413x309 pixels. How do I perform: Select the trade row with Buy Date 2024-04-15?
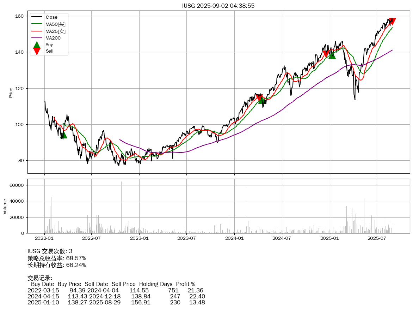[x=116, y=296]
